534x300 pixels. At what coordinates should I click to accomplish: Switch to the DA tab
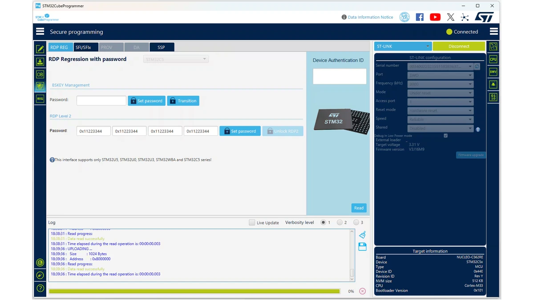(x=137, y=47)
